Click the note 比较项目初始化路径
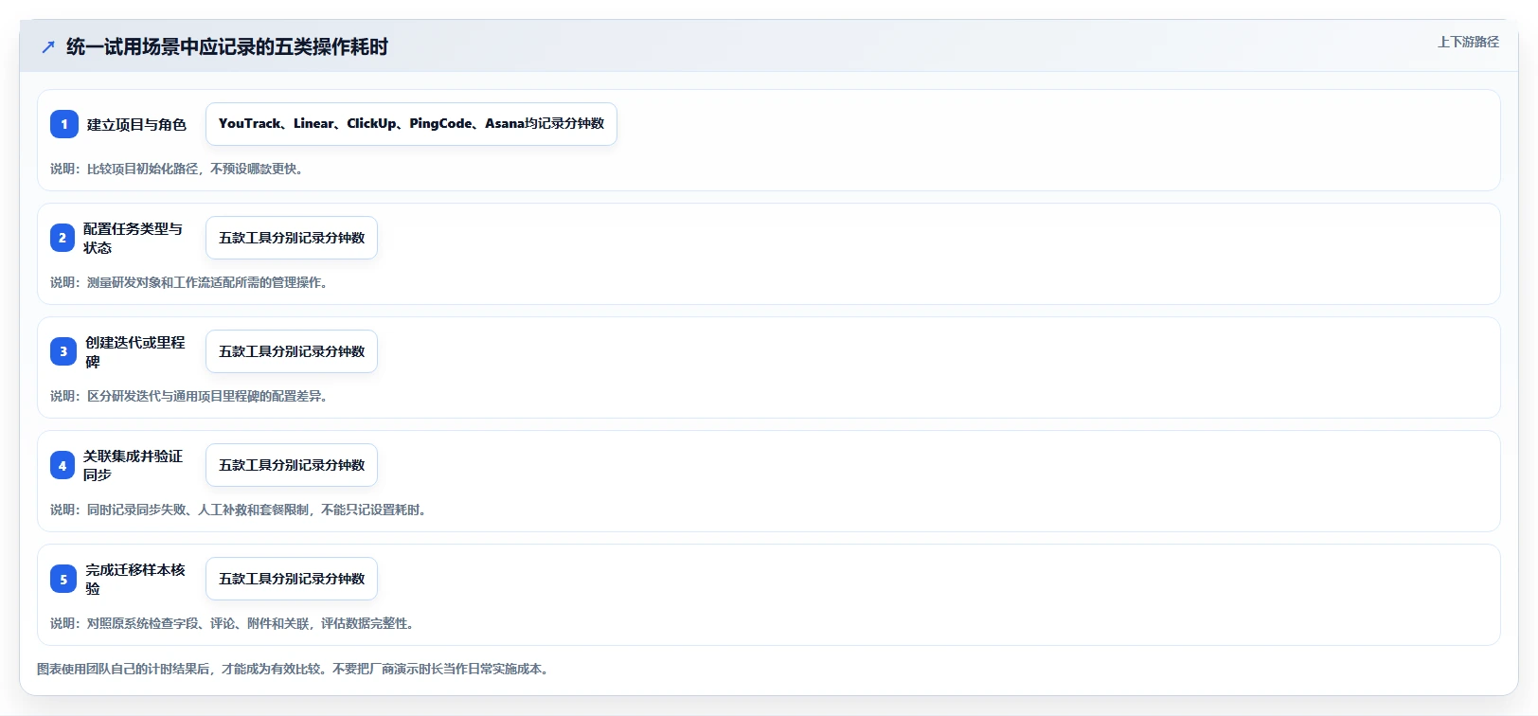The image size is (1538, 716). coord(177,169)
